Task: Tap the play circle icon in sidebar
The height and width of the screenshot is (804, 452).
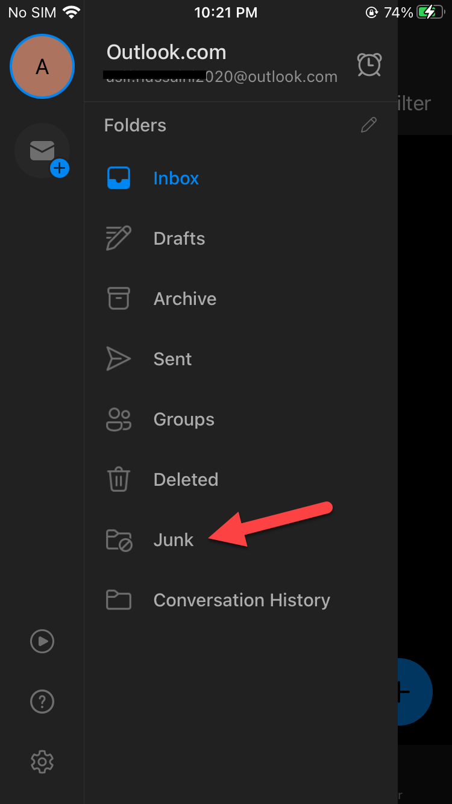Action: (x=42, y=641)
